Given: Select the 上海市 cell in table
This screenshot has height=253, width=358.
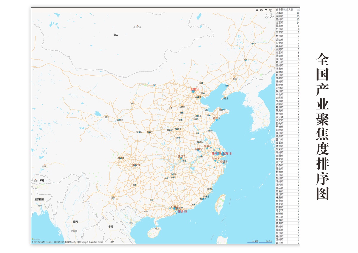Looking at the screenshot, I should click(x=280, y=13).
